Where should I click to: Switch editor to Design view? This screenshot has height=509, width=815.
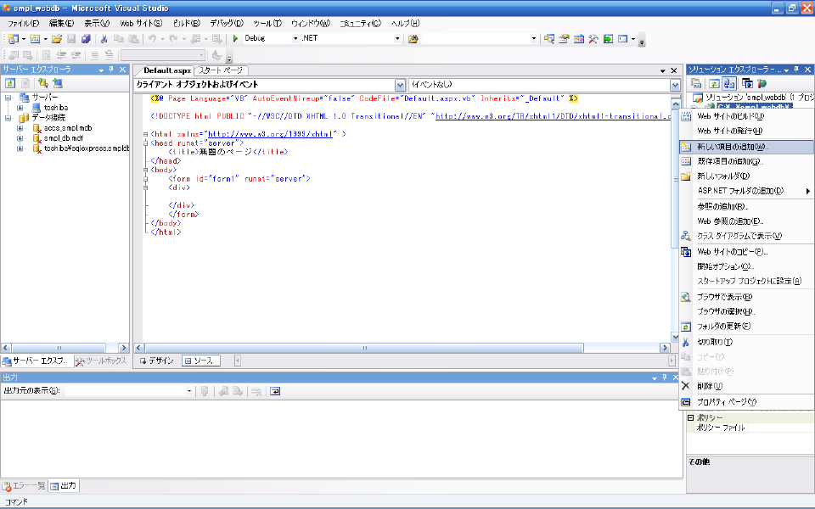(156, 361)
